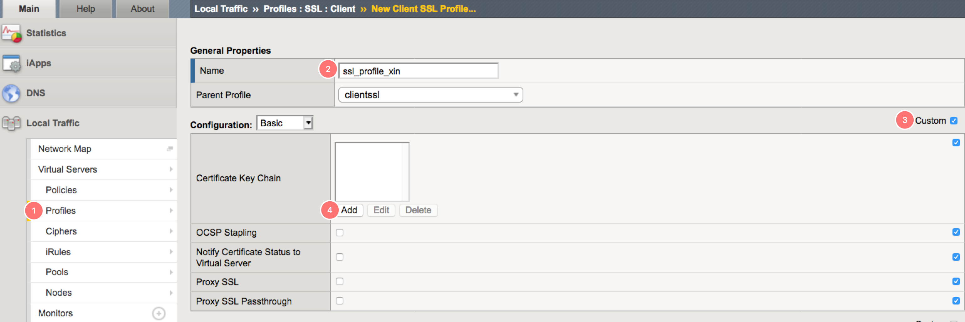Viewport: 965px width, 322px height.
Task: Check the Proxy SSL Passthrough option
Action: tap(339, 301)
